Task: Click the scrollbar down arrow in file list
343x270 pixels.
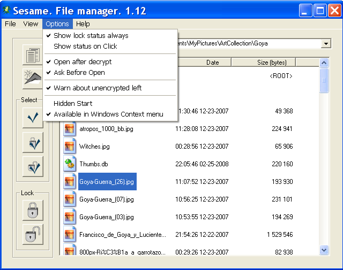Action: coord(324,249)
